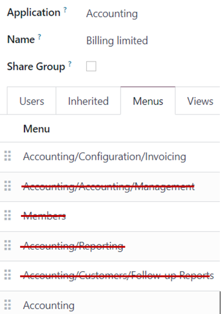Open the Accounting/Configuration/Invoicing menu entry
This screenshot has height=314, width=221.
tap(105, 157)
